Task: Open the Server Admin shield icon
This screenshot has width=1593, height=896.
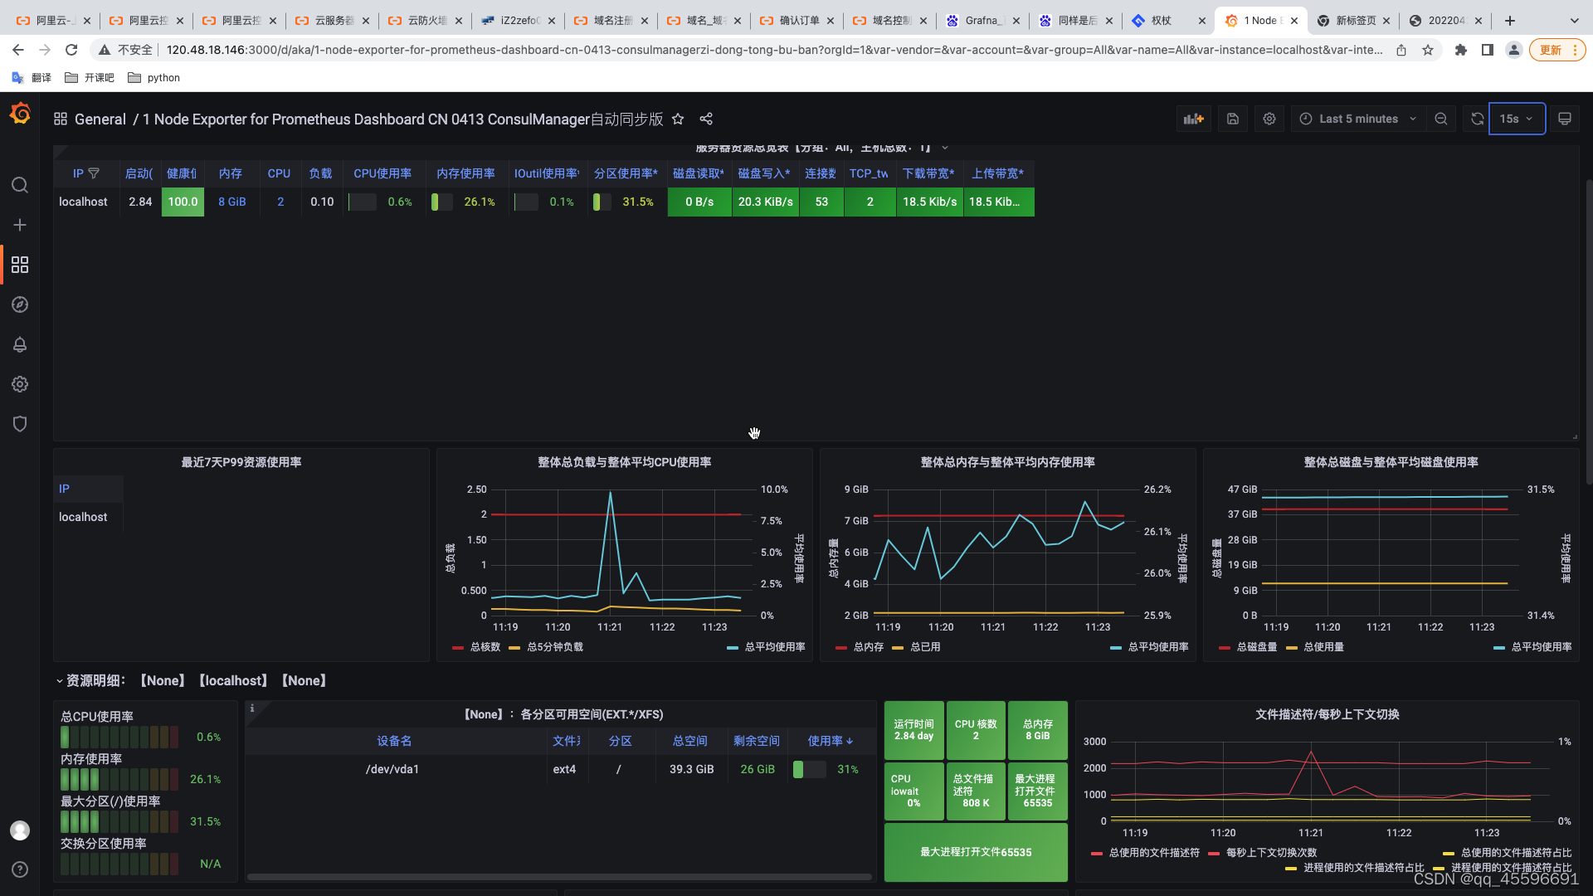Action: point(20,424)
